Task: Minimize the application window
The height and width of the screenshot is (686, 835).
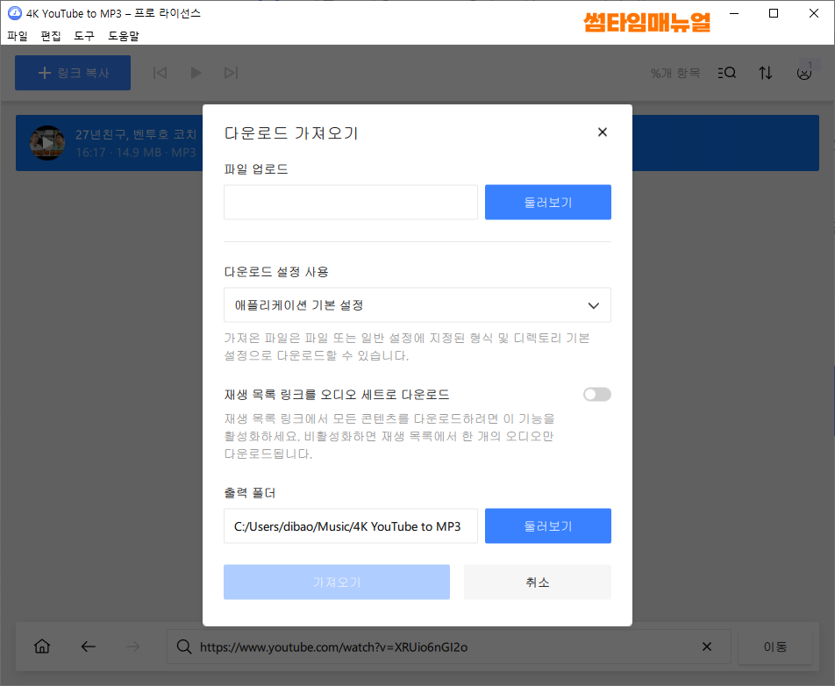Action: (x=734, y=13)
